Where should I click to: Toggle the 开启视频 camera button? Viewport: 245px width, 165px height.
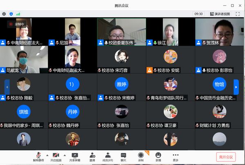click(x=56, y=157)
